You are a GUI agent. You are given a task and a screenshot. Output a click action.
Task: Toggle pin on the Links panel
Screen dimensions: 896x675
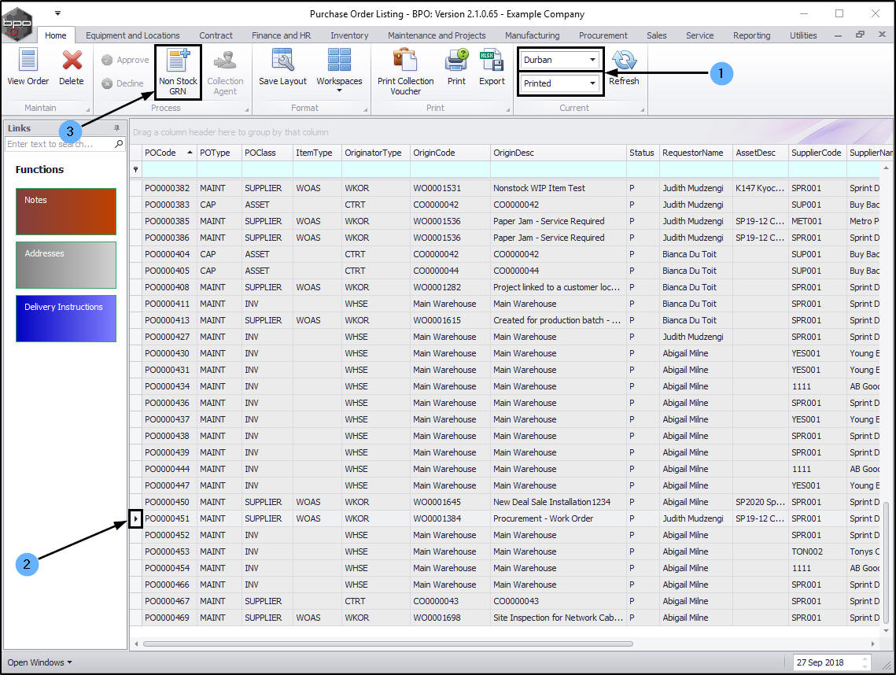click(x=117, y=128)
